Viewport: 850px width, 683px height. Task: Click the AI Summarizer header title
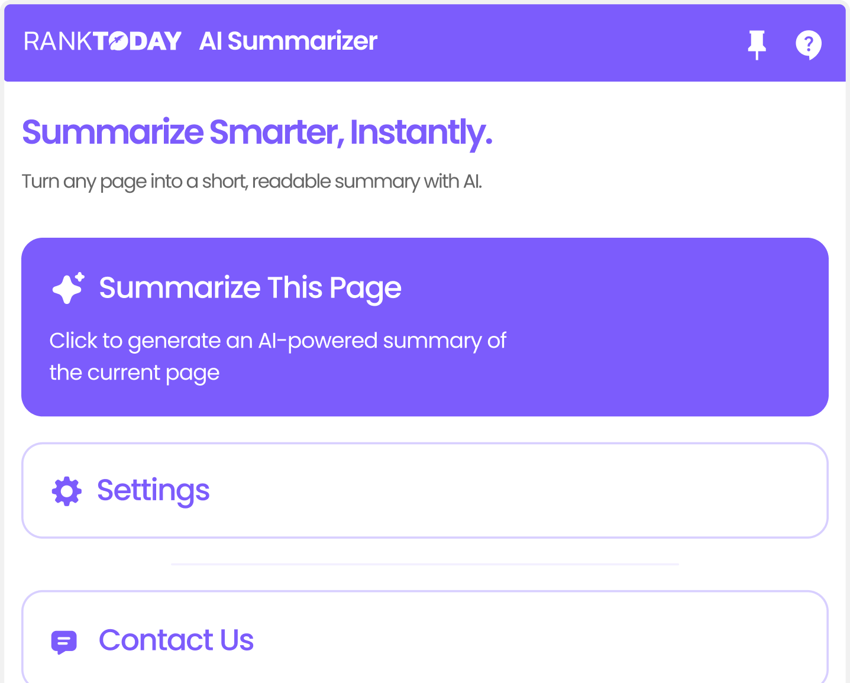coord(288,41)
